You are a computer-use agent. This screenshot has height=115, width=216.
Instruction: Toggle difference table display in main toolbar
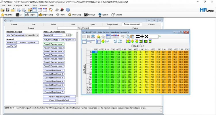coord(45,10)
